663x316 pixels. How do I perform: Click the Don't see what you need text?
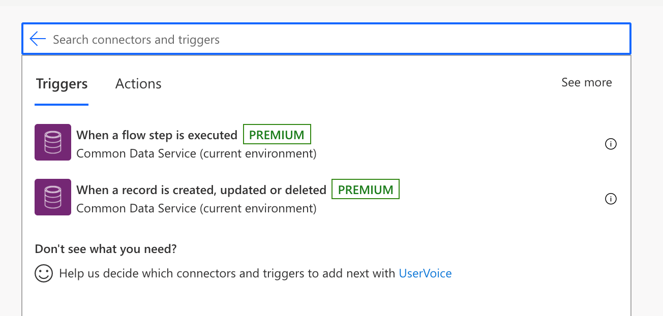click(106, 248)
